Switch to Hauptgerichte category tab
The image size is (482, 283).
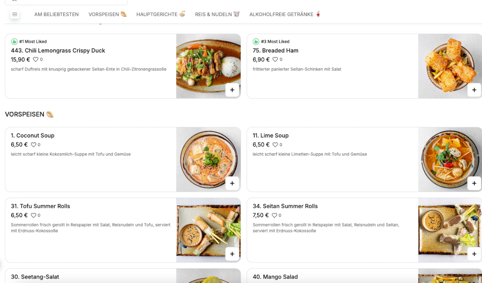(x=161, y=14)
